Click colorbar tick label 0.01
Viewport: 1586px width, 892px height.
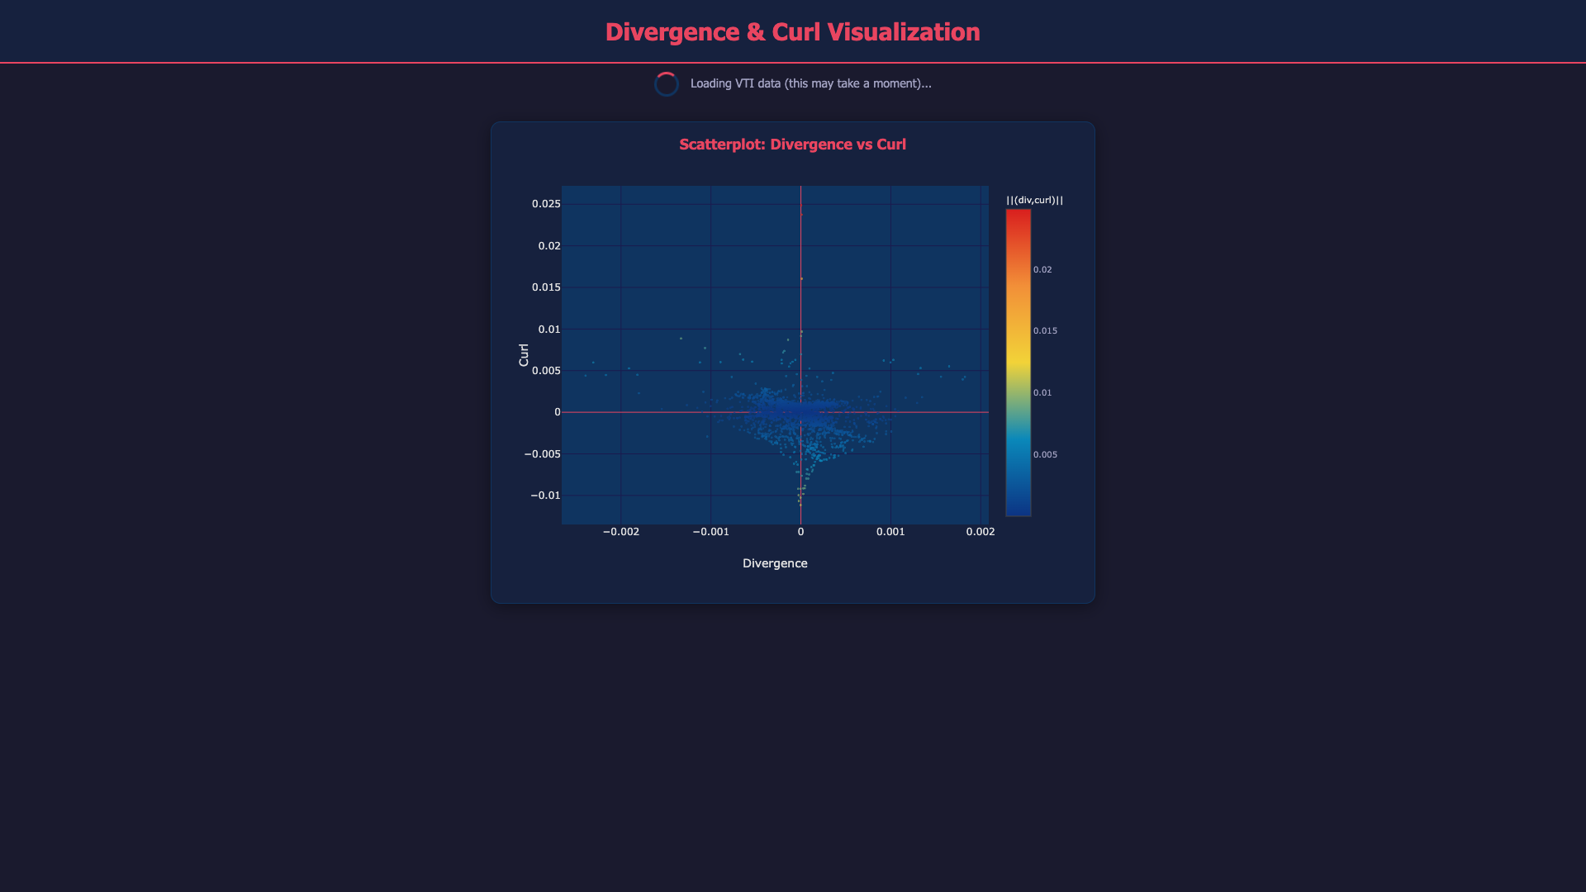[x=1042, y=393]
